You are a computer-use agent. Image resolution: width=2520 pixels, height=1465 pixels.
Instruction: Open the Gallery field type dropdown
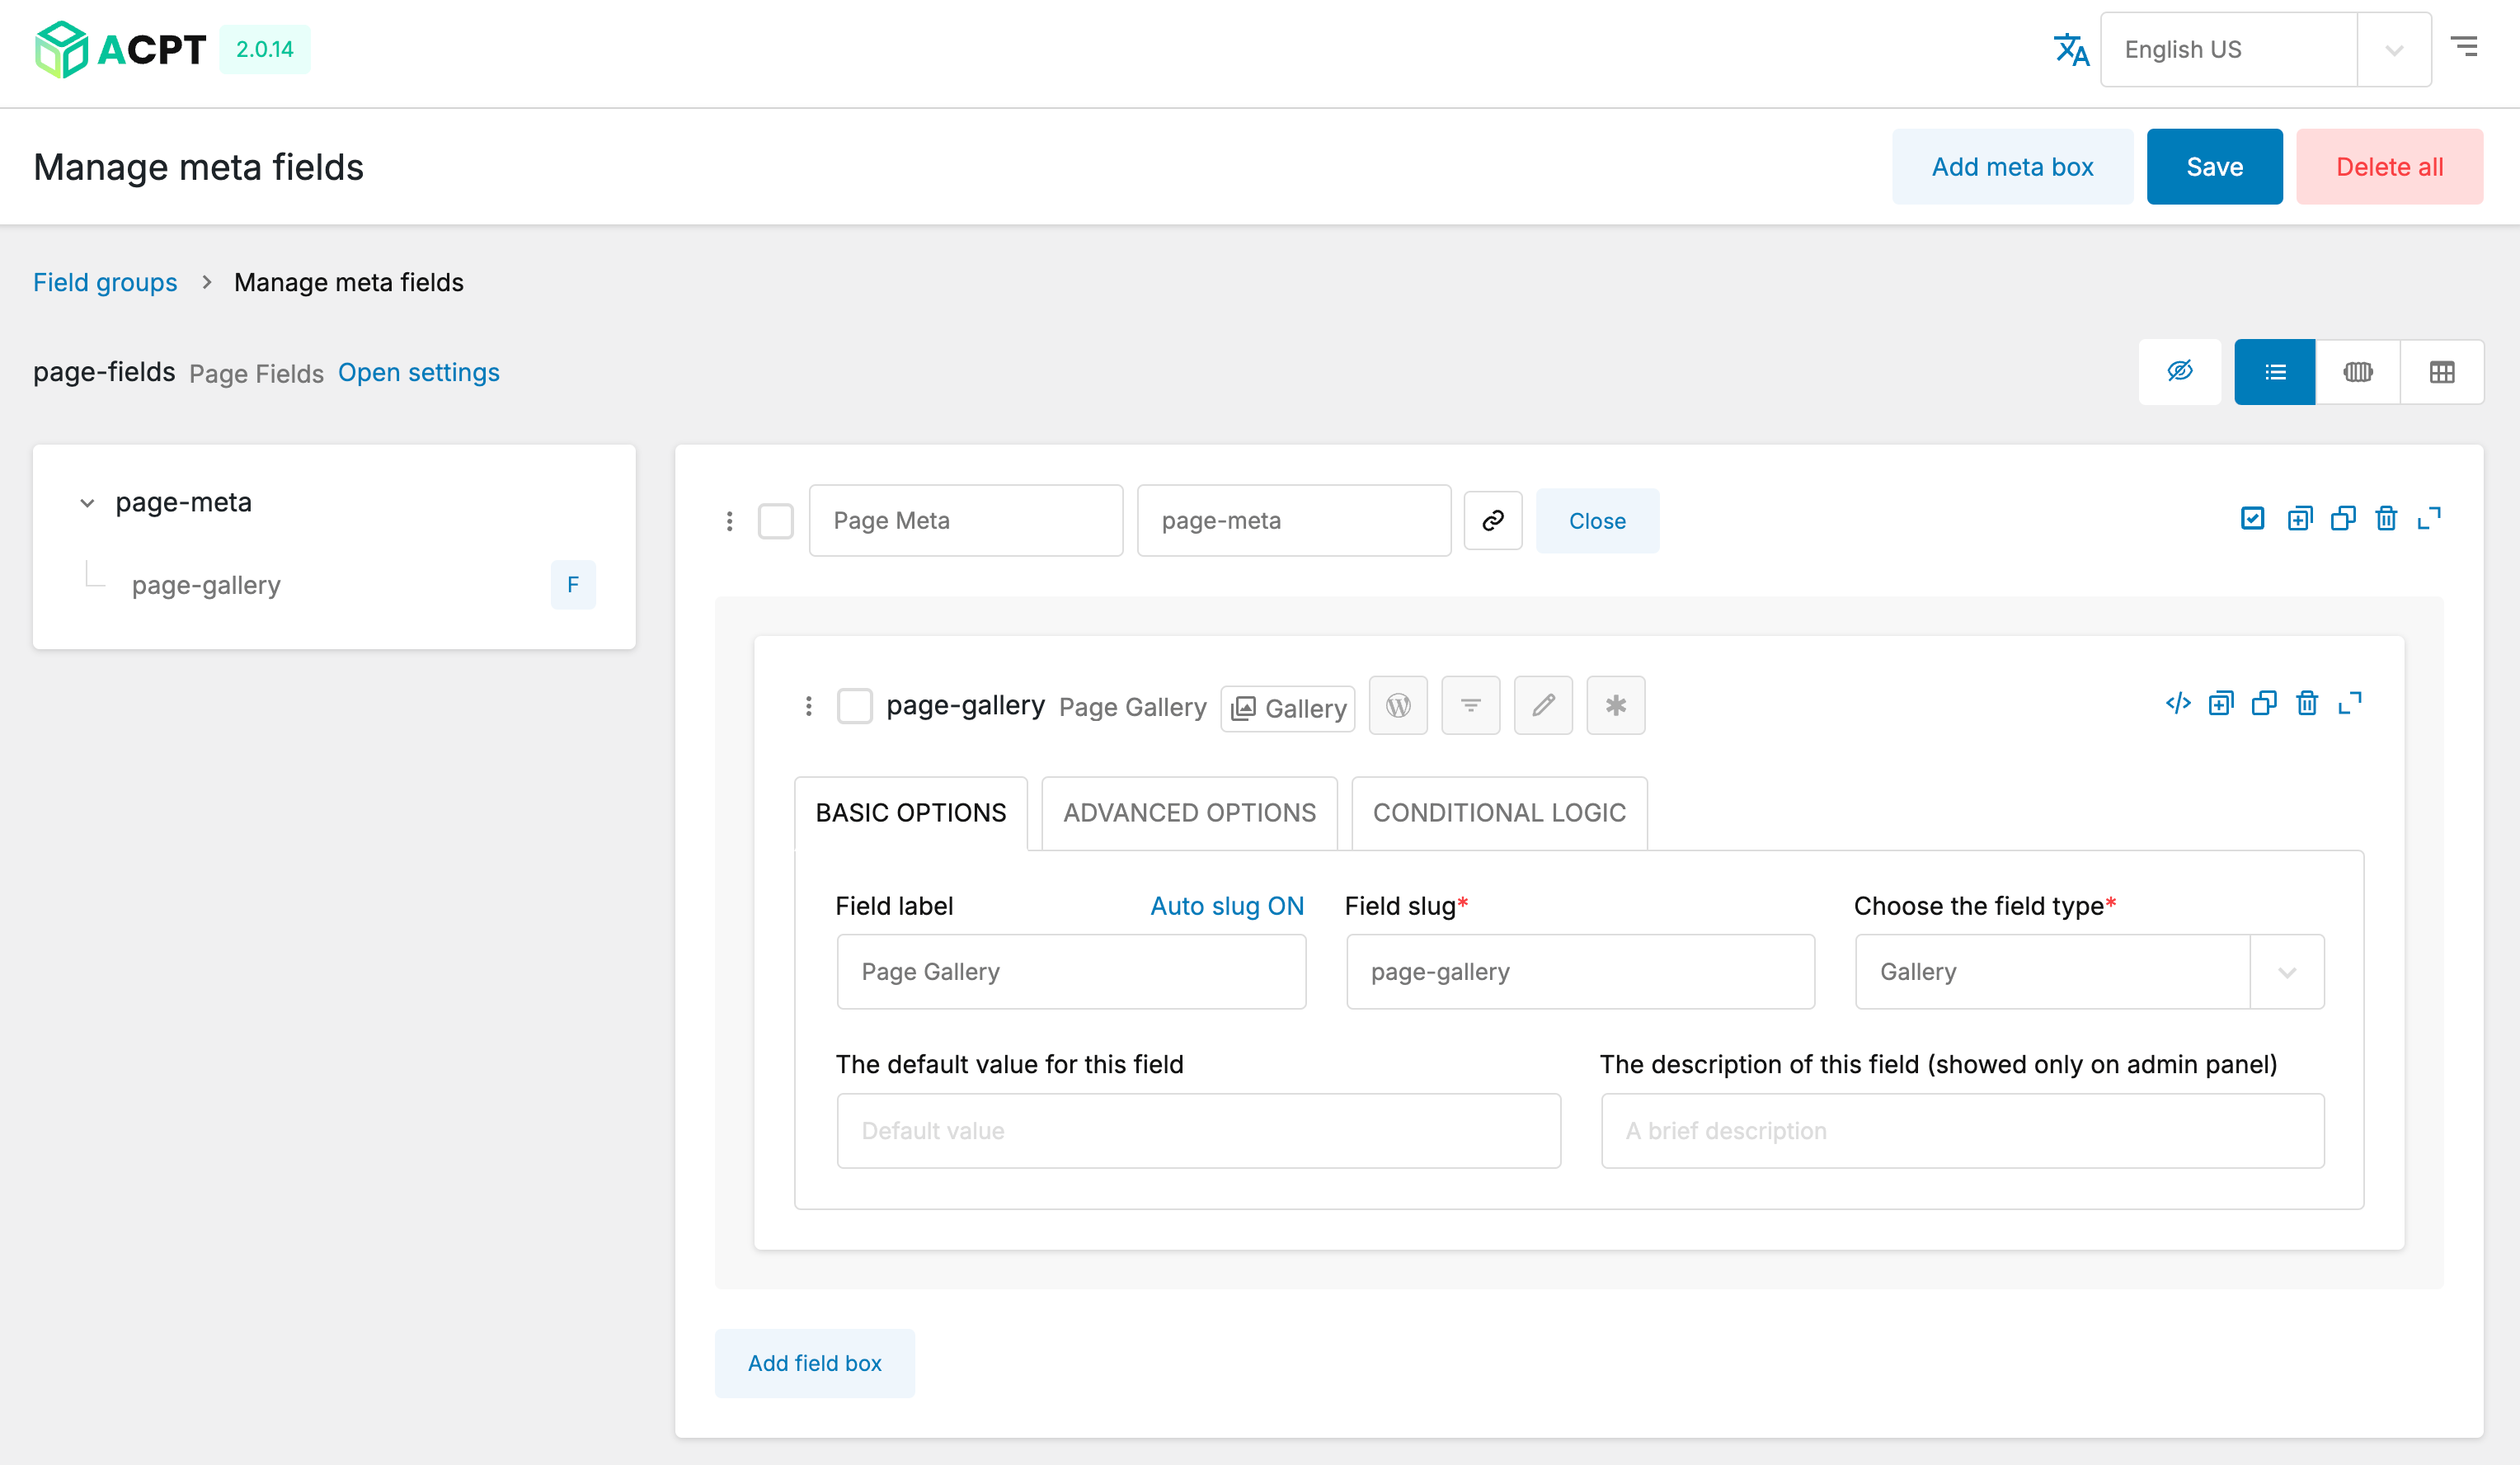click(x=2089, y=971)
